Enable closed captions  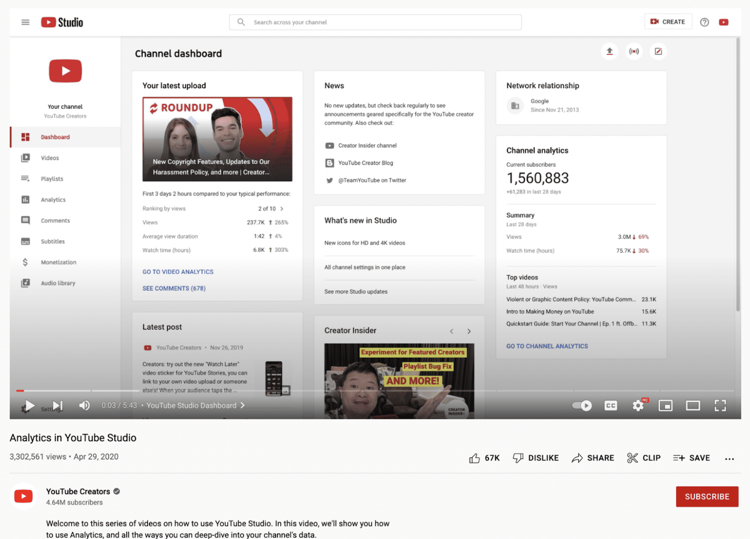click(610, 405)
